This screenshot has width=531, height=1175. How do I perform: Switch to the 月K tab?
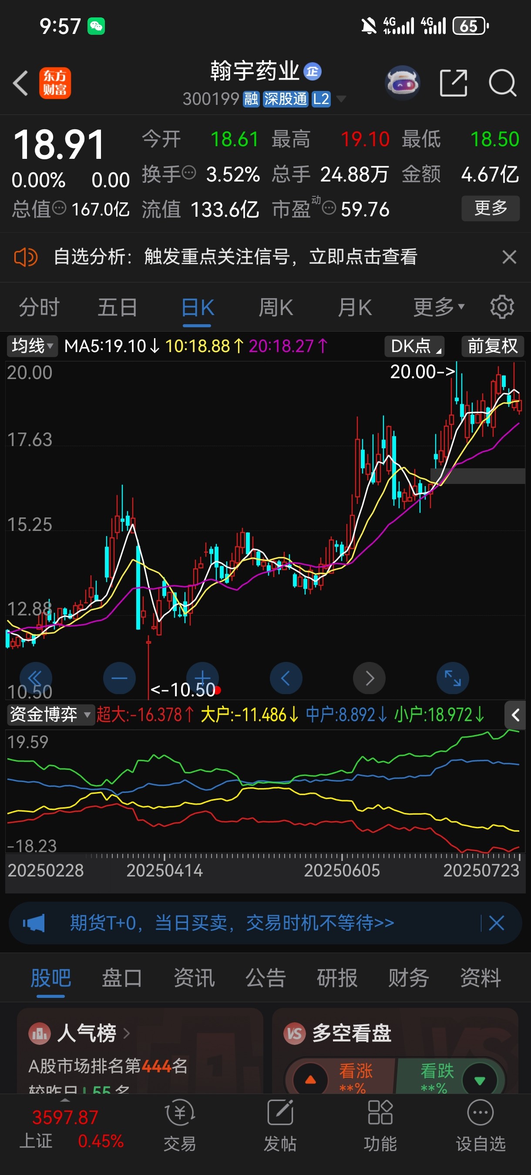[x=354, y=307]
